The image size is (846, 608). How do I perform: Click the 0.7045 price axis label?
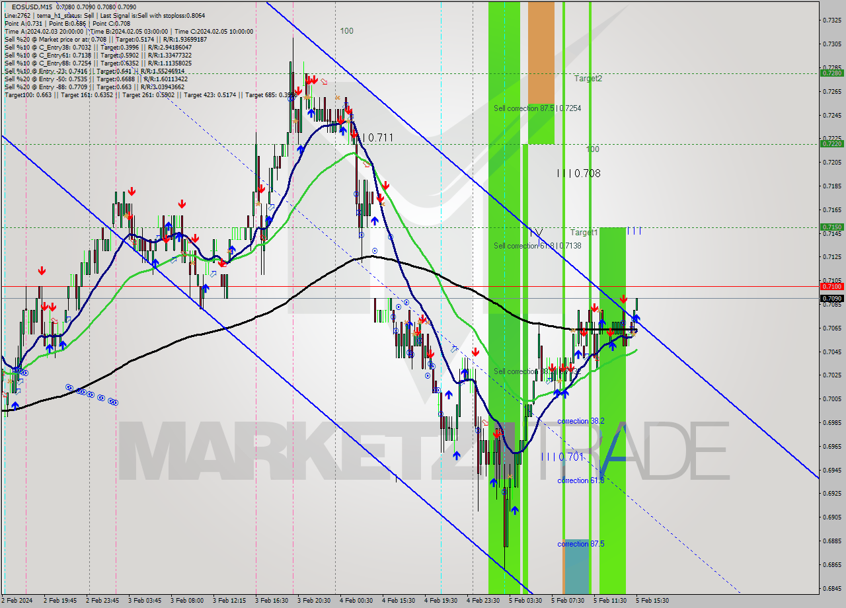tap(831, 352)
